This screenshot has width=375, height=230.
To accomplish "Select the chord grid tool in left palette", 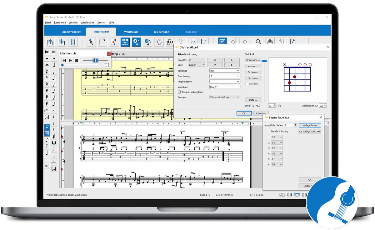I will point(47,133).
